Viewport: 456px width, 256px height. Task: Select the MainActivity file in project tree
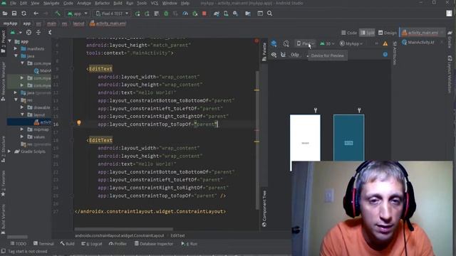[43, 70]
